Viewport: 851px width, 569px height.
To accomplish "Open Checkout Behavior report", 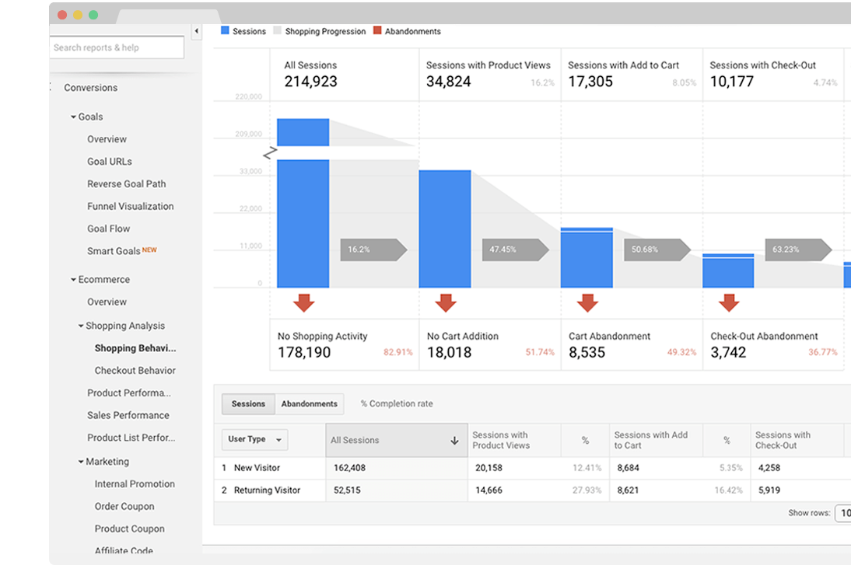I will pyautogui.click(x=135, y=371).
